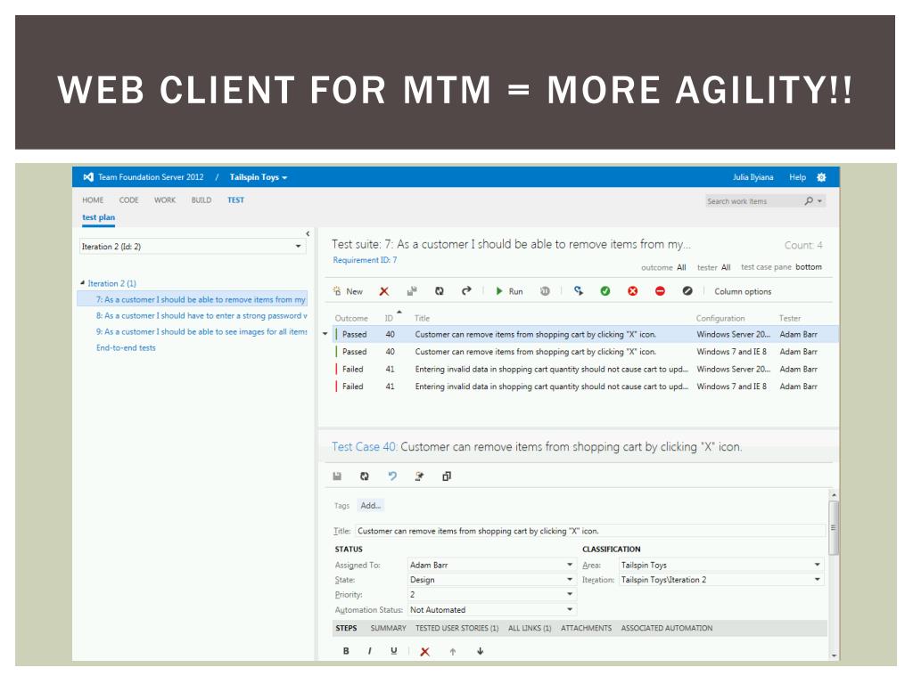This screenshot has width=913, height=684.
Task: Switch to the ATTACHMENTS tab
Action: (587, 628)
